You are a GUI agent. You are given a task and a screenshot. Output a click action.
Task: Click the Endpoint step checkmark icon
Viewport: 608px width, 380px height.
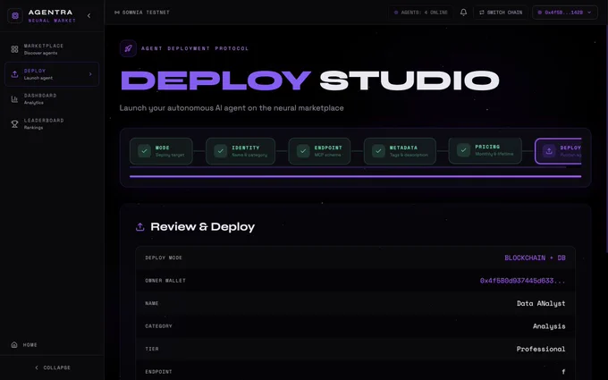click(303, 151)
